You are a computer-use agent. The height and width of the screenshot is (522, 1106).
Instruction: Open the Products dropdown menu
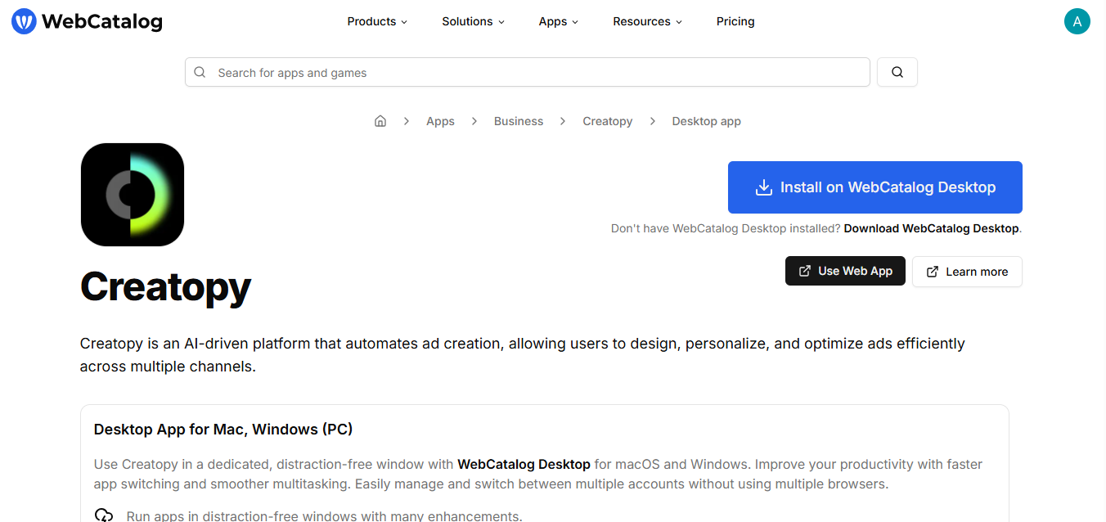tap(377, 21)
